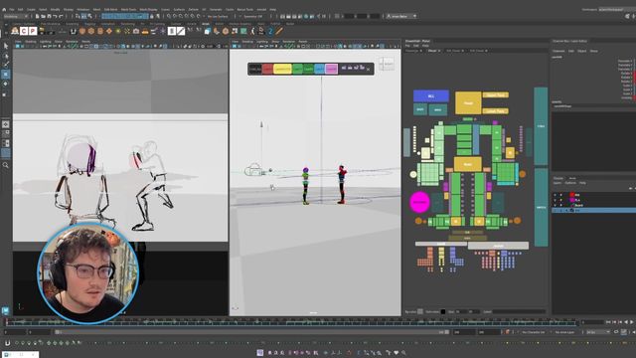
Task: Click the light-blue cube shelf icon
Action: (x=208, y=31)
